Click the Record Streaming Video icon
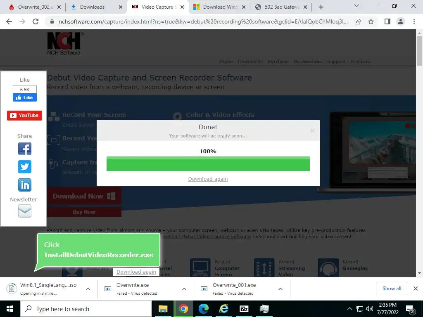This screenshot has width=423, height=317. click(264, 267)
